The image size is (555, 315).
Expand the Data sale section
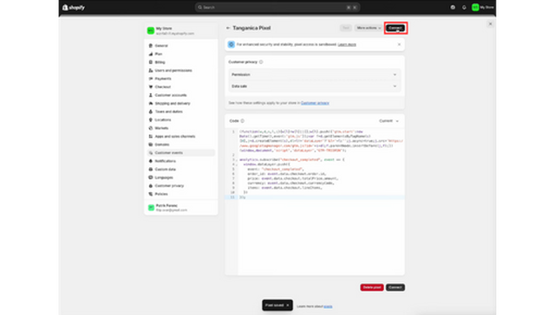[x=314, y=87]
